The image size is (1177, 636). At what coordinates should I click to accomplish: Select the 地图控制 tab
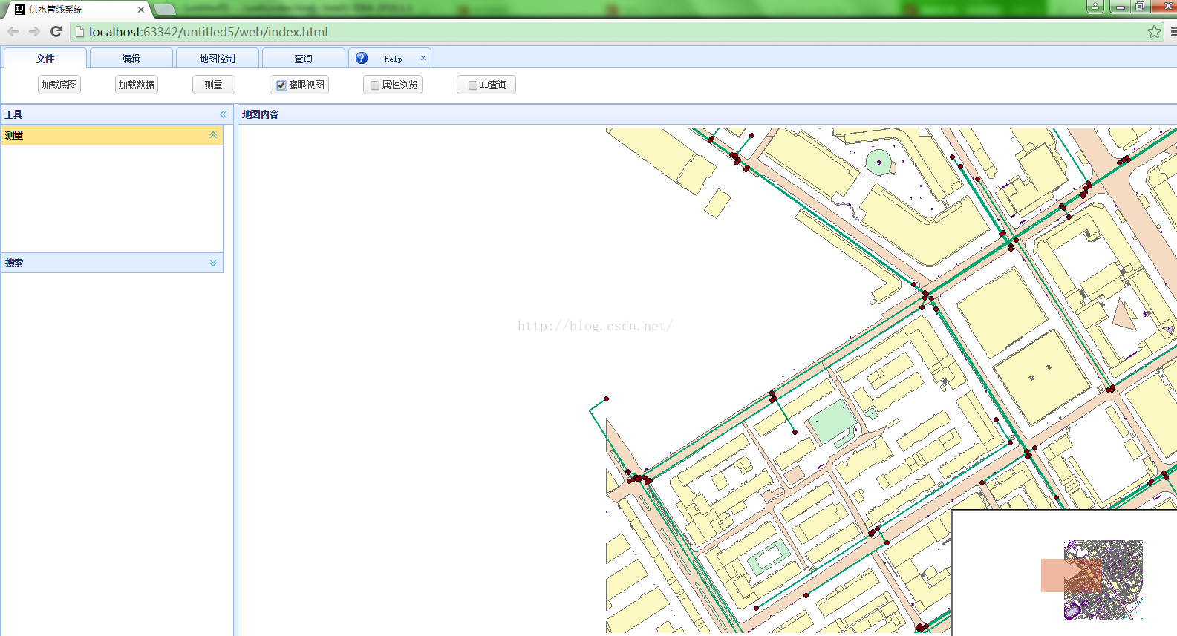point(218,58)
